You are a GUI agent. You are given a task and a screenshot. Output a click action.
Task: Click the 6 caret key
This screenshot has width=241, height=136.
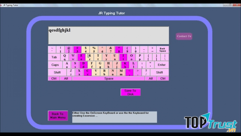102,50
